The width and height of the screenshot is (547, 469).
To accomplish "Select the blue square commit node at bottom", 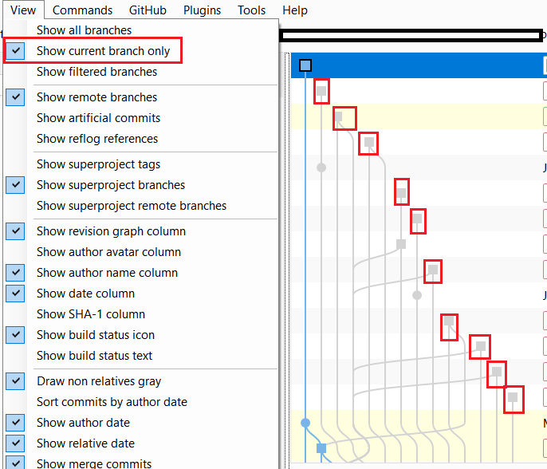I will tap(321, 448).
